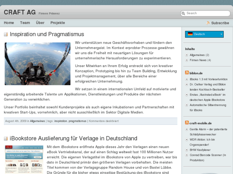Open the Deutsch language dropdown

point(204,34)
